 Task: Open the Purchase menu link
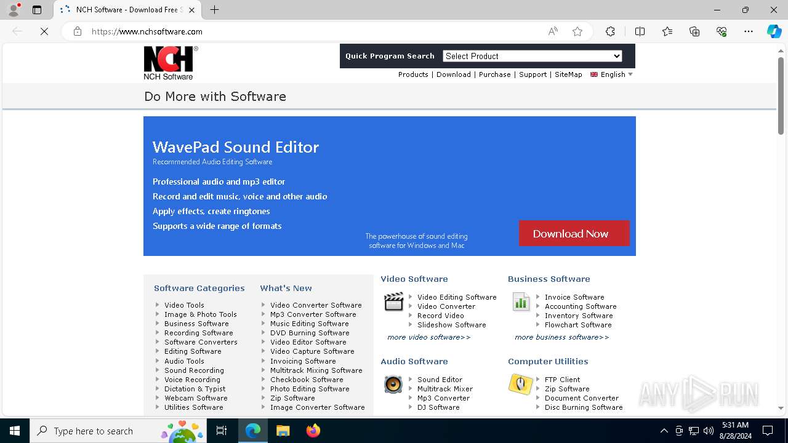495,74
